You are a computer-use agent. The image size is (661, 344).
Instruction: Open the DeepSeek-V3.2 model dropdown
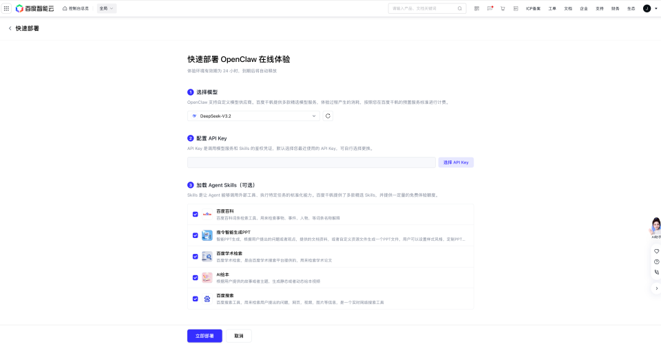[x=253, y=116]
